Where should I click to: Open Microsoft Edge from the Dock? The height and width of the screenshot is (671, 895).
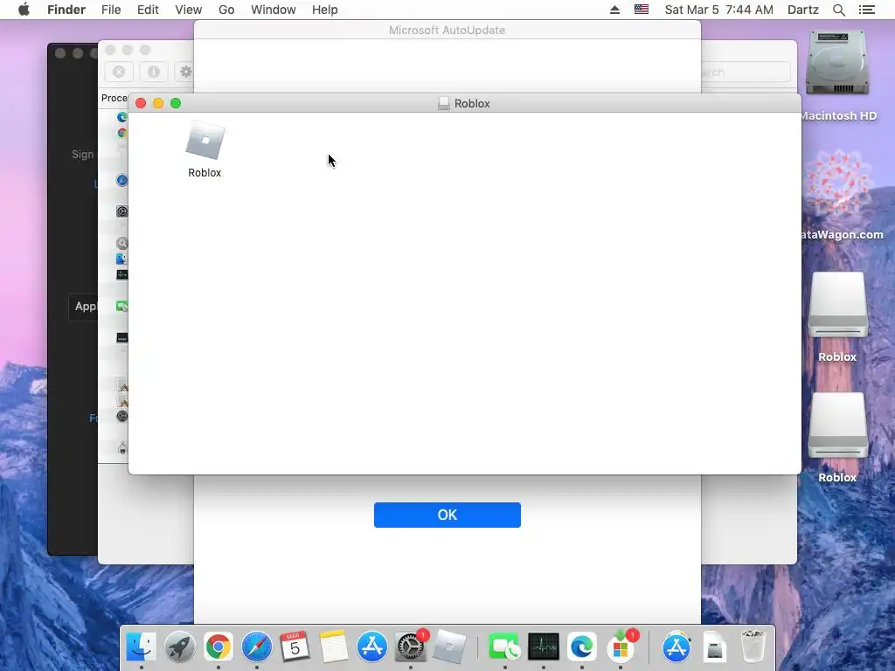click(581, 647)
